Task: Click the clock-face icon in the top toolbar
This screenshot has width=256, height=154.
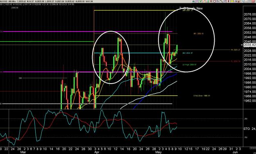Action: [x=215, y=1]
